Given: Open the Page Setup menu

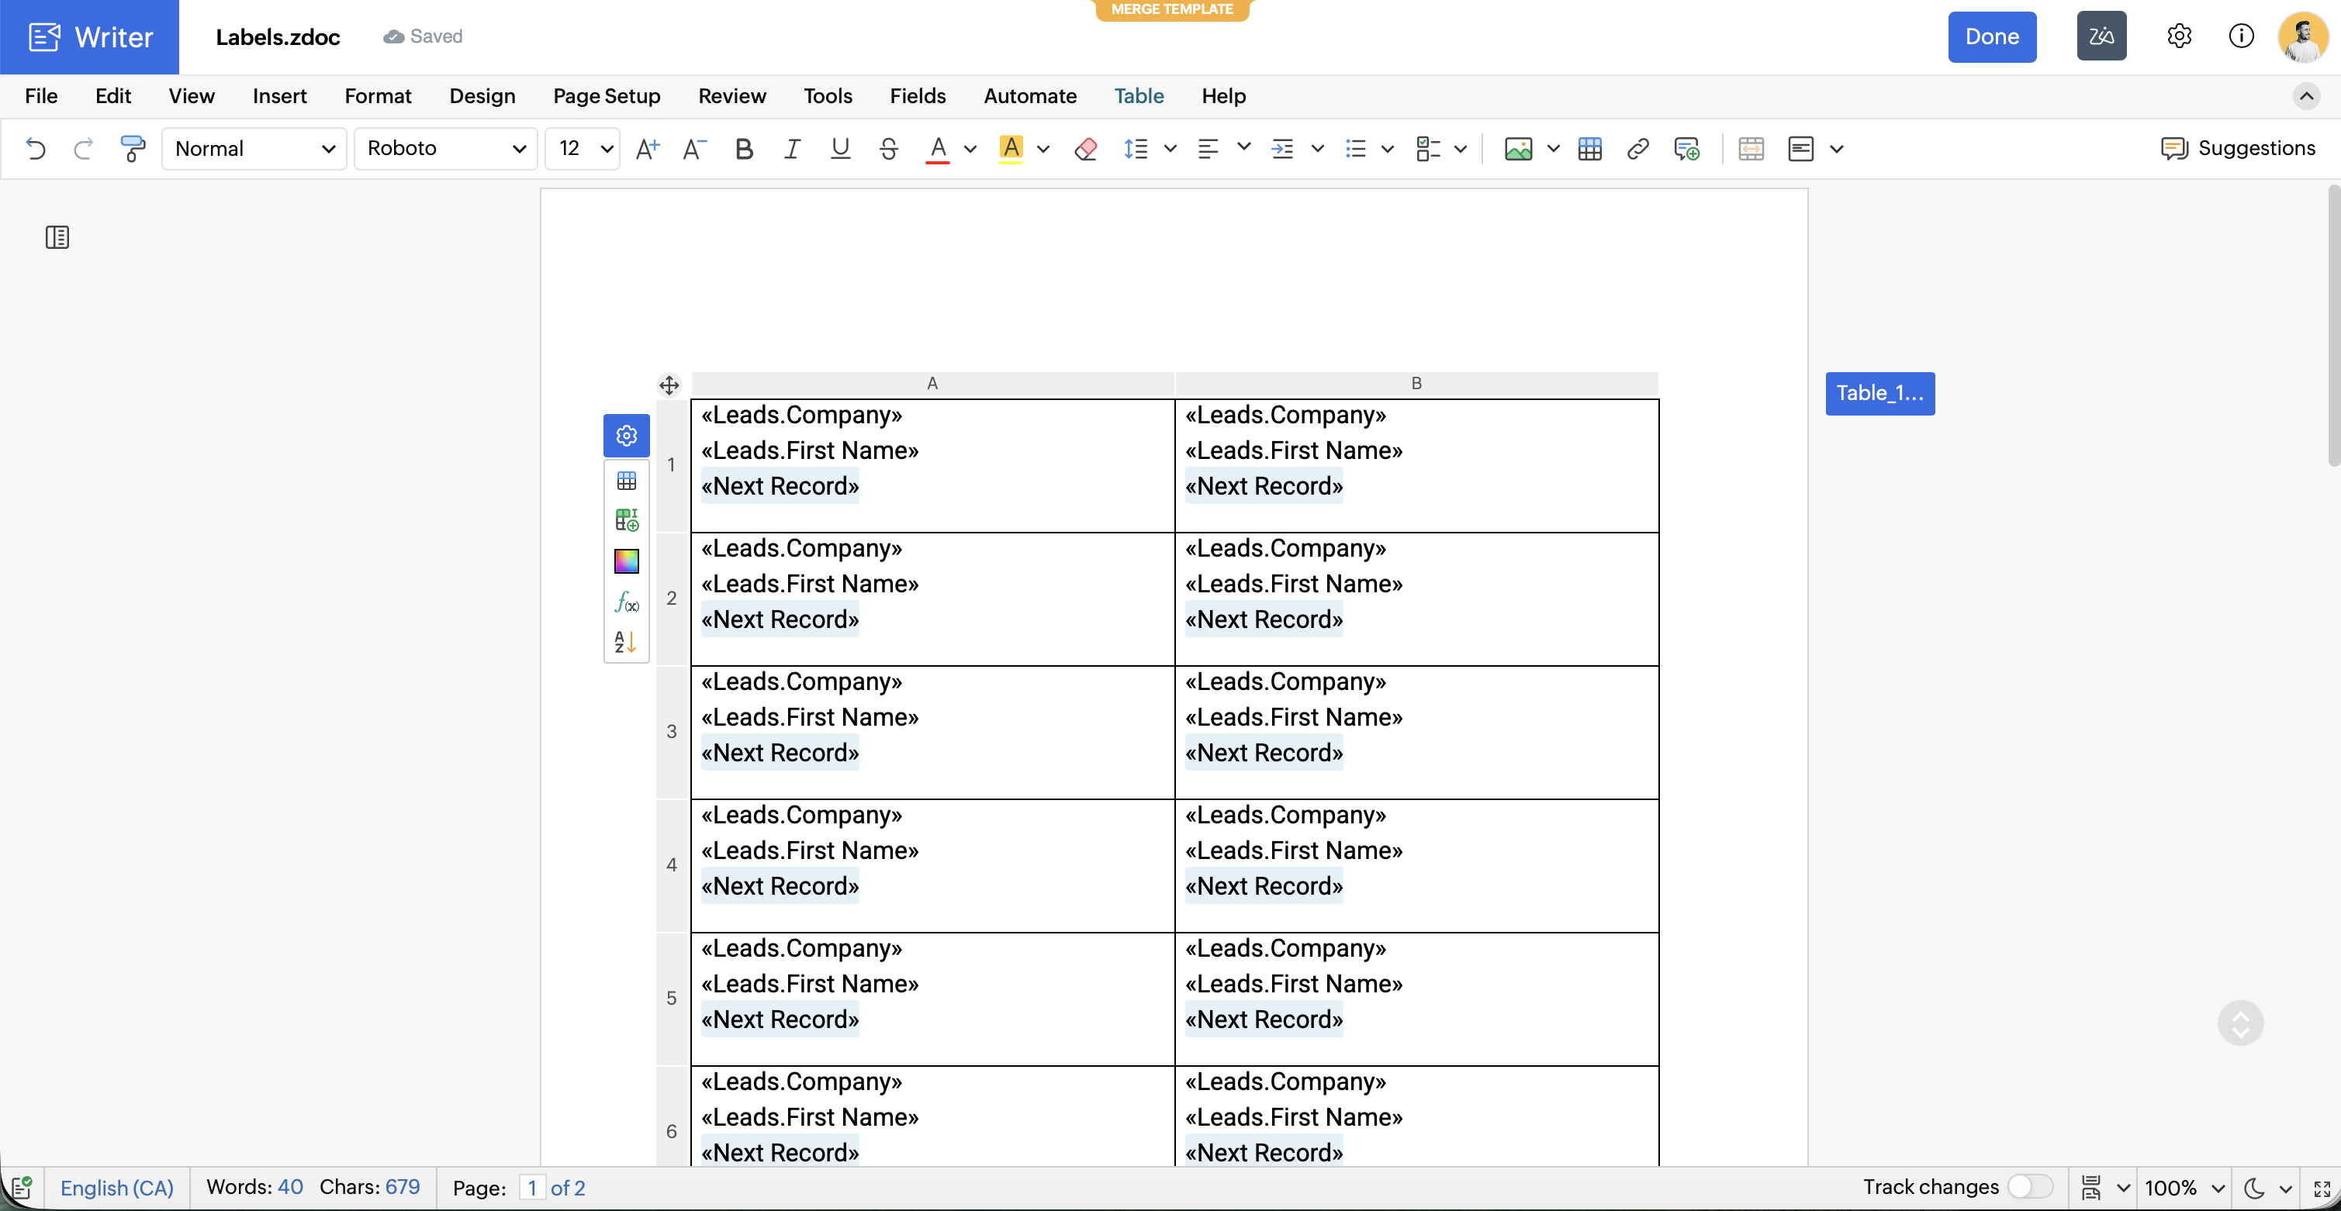Looking at the screenshot, I should 606,95.
